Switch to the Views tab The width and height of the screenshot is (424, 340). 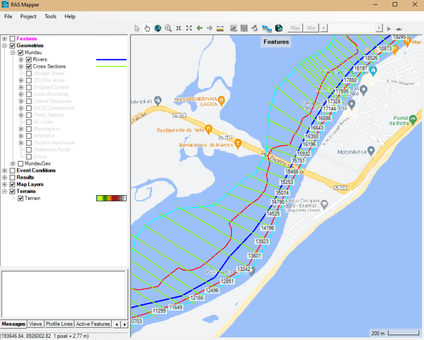(36, 324)
